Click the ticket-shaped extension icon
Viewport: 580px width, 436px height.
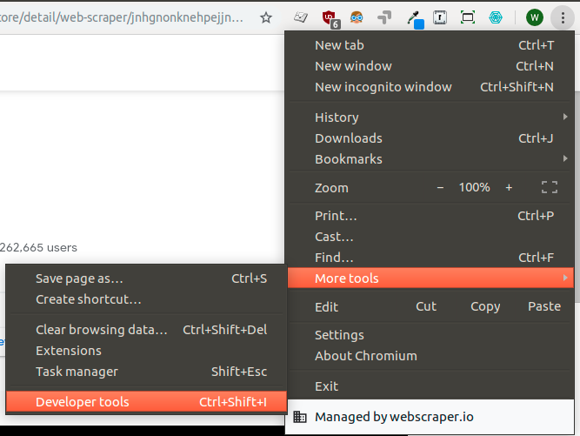point(301,17)
